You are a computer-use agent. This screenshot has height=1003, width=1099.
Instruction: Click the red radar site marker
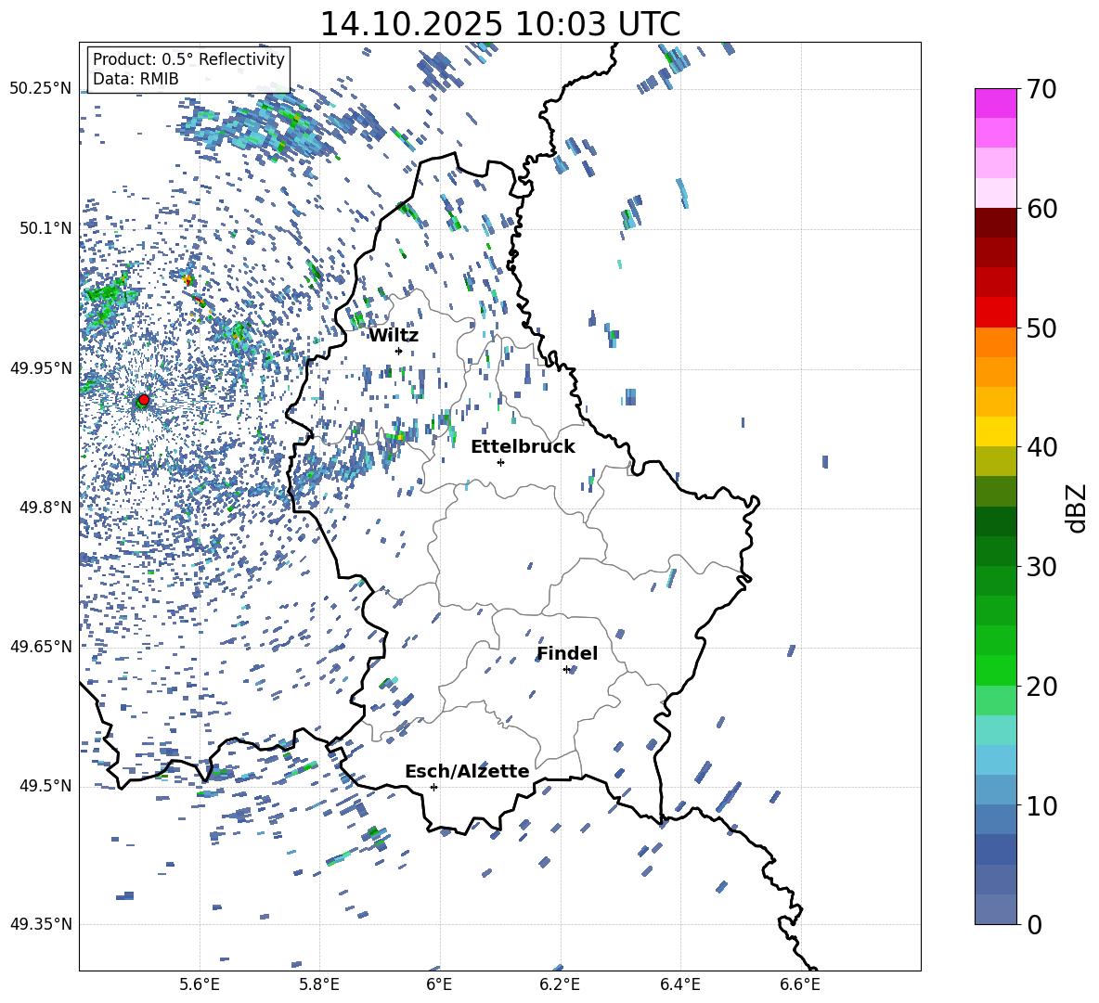pos(143,400)
